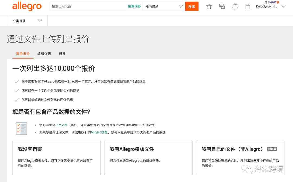The width and height of the screenshot is (293, 182).
Task: Click the heading 您是否有包含产品数据的文件?
Action: (51, 112)
